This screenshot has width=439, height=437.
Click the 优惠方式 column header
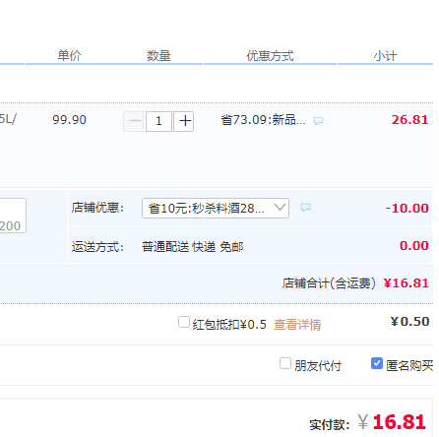[270, 56]
